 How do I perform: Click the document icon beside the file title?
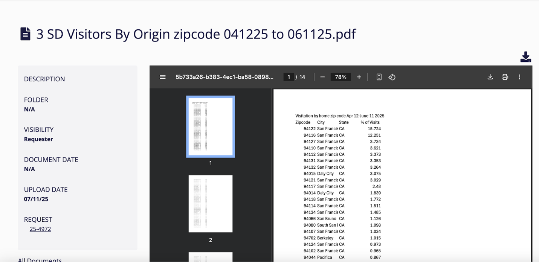pyautogui.click(x=25, y=34)
